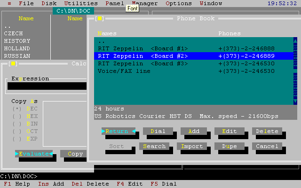The width and height of the screenshot is (301, 188).
Task: Click Del Delete in the status bar
Action: pyautogui.click(x=90, y=184)
